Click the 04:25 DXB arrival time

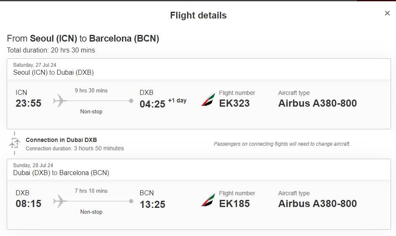pyautogui.click(x=152, y=104)
